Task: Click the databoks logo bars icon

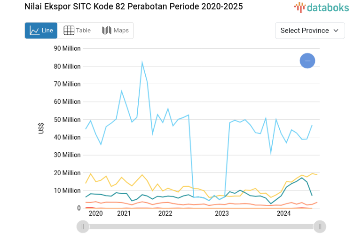Action: pos(300,7)
